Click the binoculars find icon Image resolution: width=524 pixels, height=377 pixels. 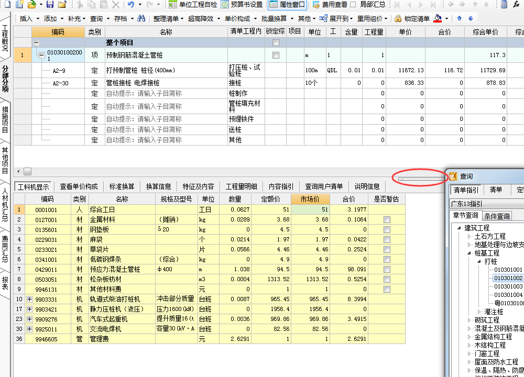[x=141, y=18]
